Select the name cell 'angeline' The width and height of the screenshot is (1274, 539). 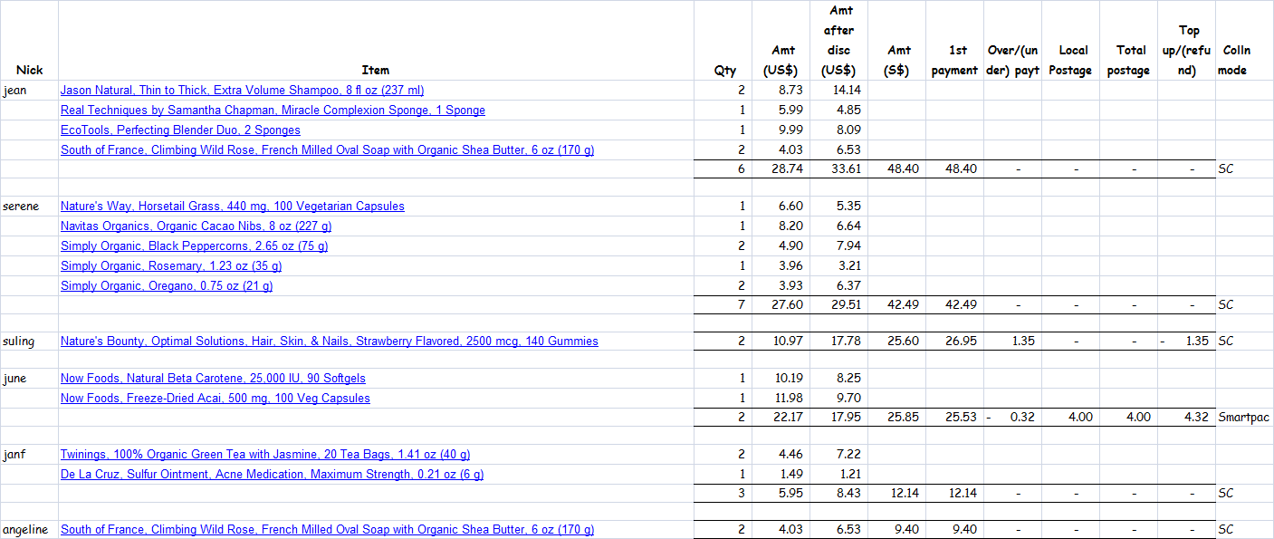point(29,530)
